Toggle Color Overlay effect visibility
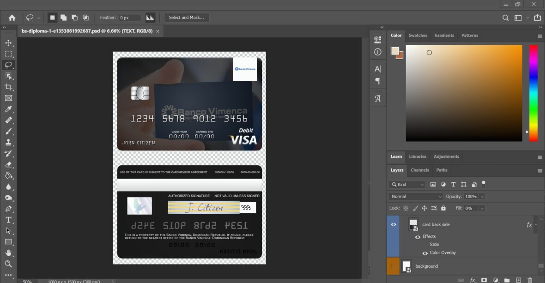The image size is (545, 283). [x=425, y=253]
